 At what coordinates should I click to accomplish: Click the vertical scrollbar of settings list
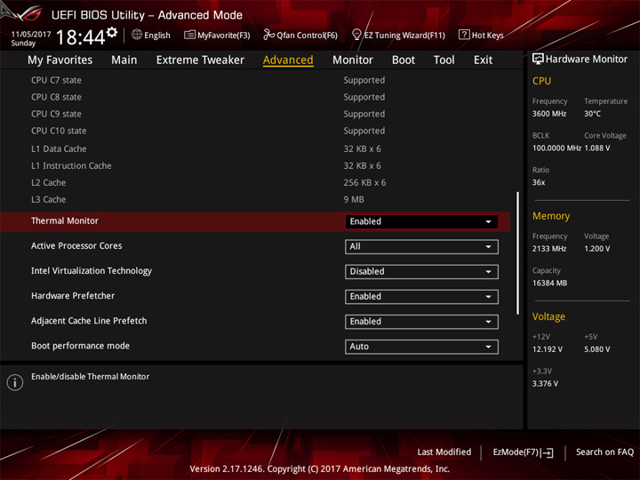tap(517, 253)
